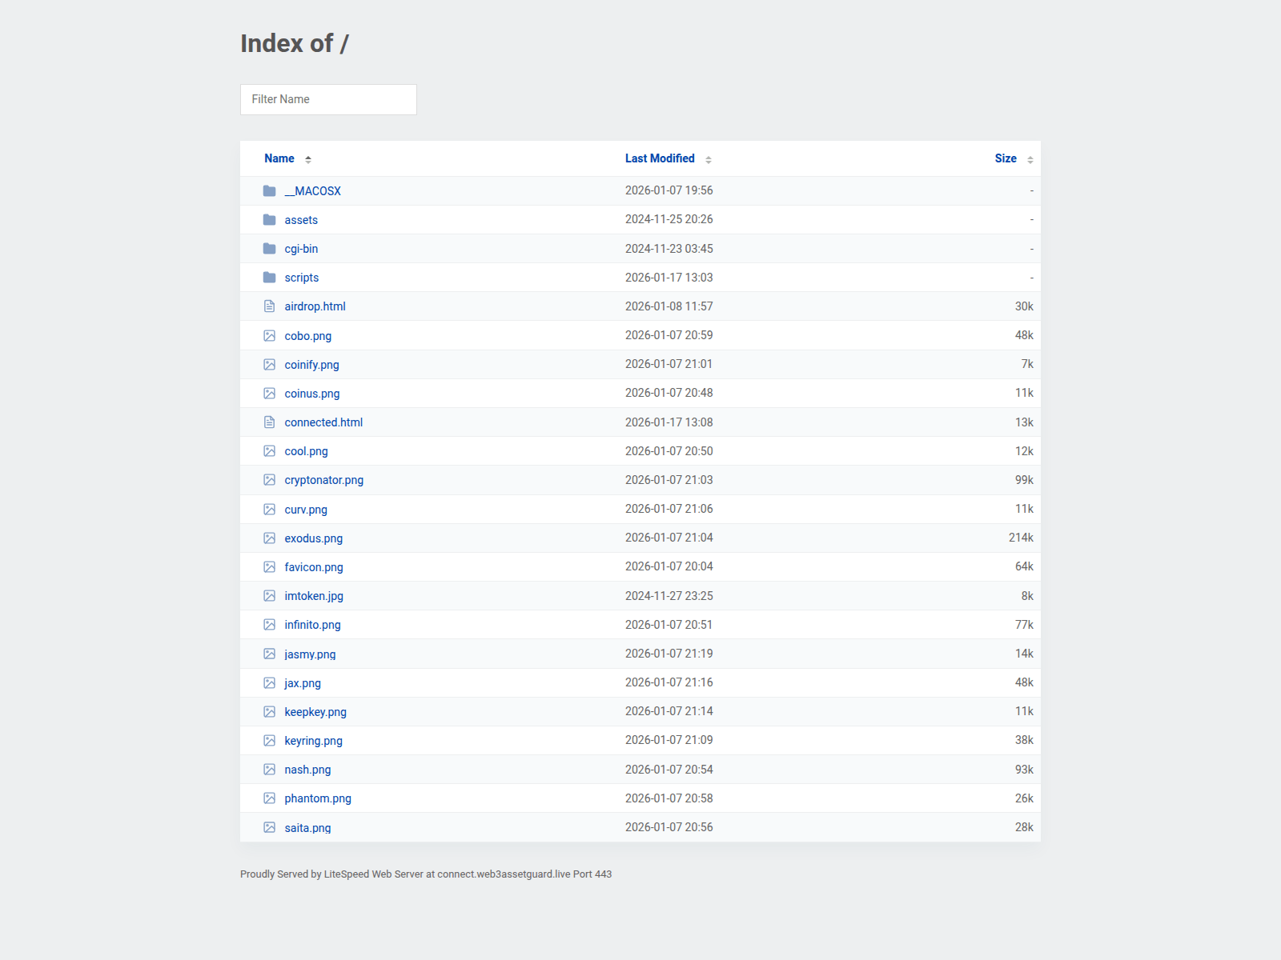The image size is (1281, 960).
Task: Focus the Filter Name input field
Action: [x=328, y=99]
